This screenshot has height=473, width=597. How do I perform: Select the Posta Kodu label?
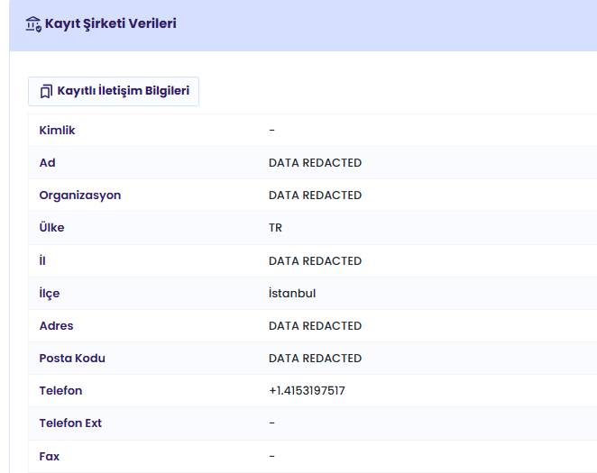click(72, 359)
